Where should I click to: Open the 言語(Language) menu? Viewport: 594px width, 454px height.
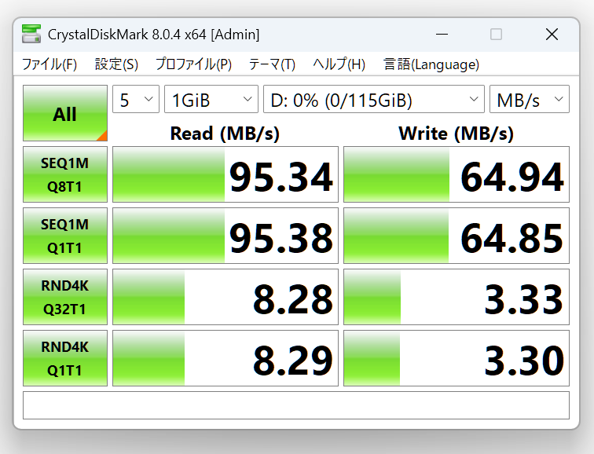(x=431, y=64)
